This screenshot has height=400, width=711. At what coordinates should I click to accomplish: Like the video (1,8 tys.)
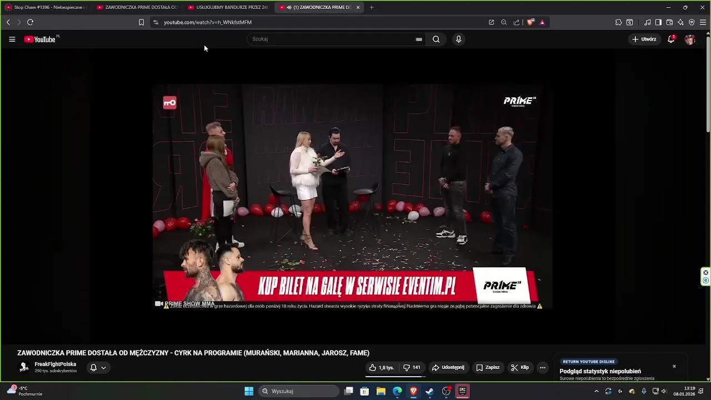(381, 367)
